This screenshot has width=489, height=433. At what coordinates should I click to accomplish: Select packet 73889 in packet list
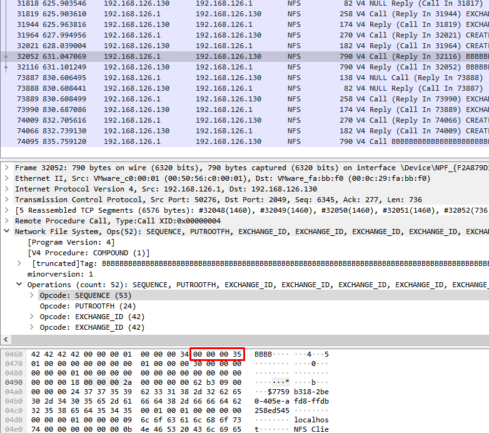pyautogui.click(x=245, y=99)
